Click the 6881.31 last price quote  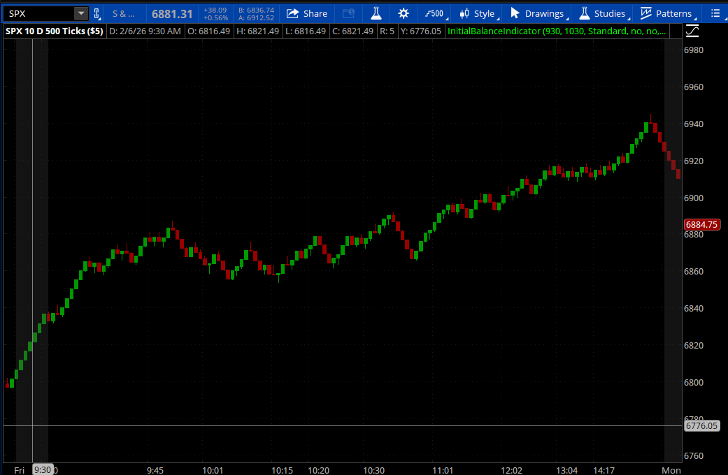click(x=171, y=13)
